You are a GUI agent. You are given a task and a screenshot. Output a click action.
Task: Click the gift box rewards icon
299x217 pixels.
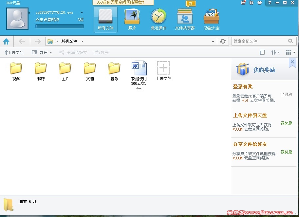click(x=242, y=69)
